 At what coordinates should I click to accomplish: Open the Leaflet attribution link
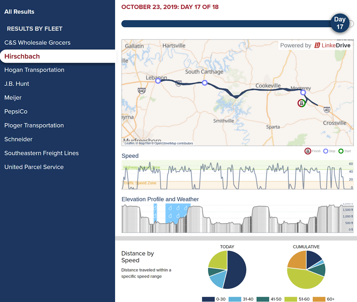tap(129, 143)
